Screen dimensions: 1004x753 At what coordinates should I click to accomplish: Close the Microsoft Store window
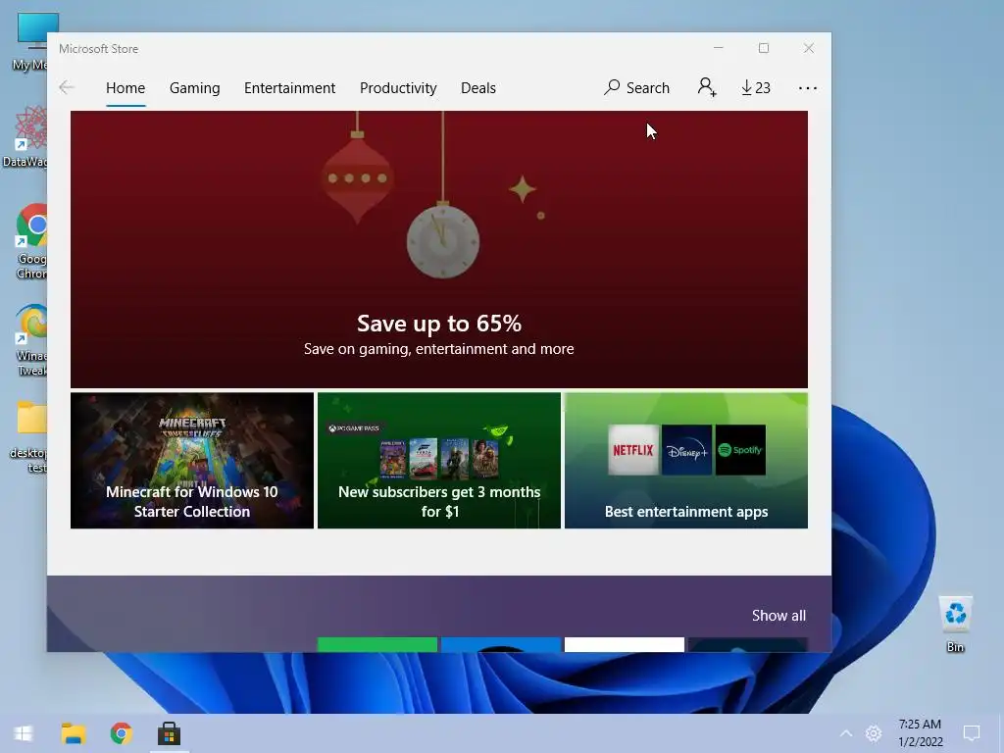(x=809, y=48)
